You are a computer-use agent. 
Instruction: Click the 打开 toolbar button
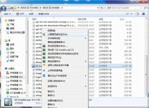click(20, 14)
